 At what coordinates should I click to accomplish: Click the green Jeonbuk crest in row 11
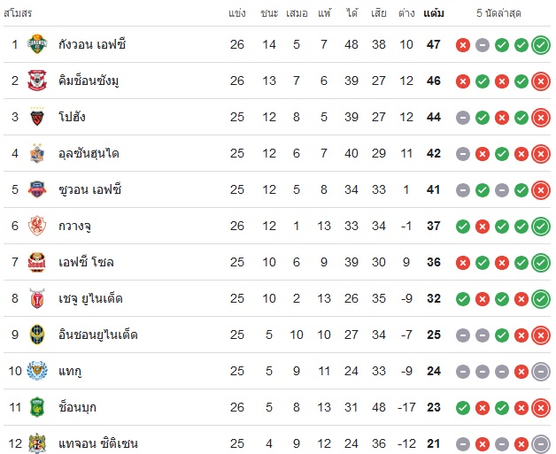(x=37, y=407)
